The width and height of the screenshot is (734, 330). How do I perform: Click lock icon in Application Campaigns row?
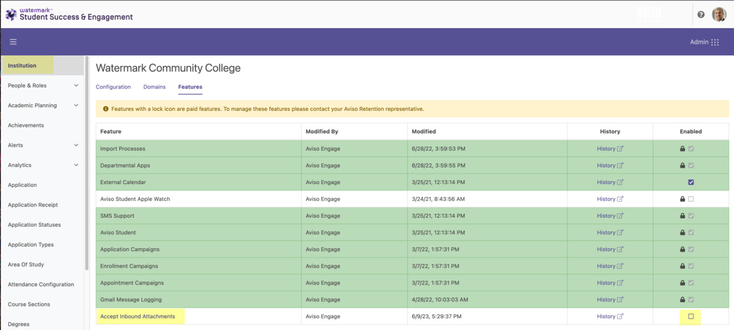point(682,249)
